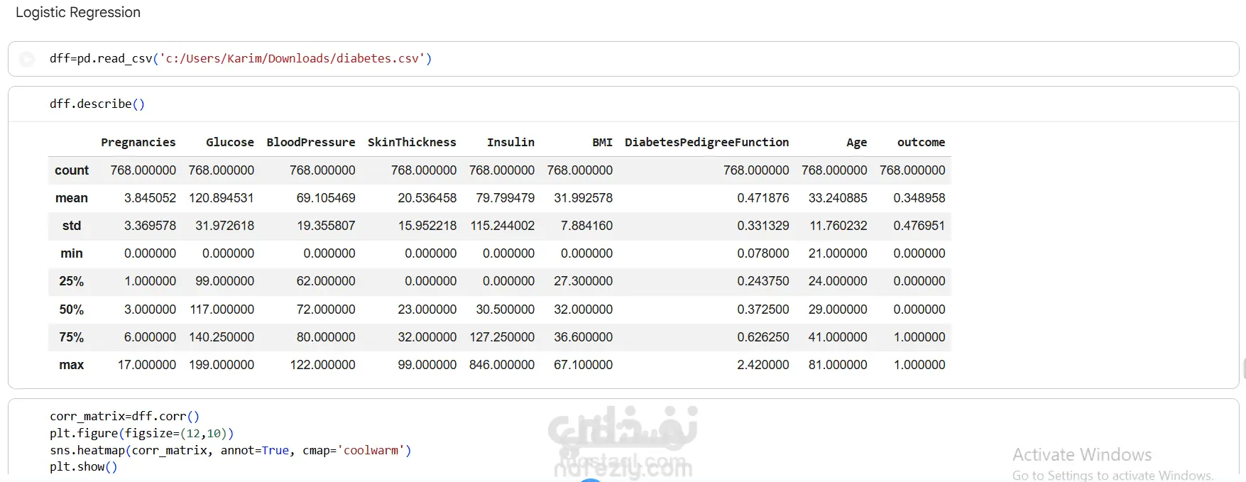Click 75% BMI value 36.600000
The width and height of the screenshot is (1246, 482).
coord(584,337)
